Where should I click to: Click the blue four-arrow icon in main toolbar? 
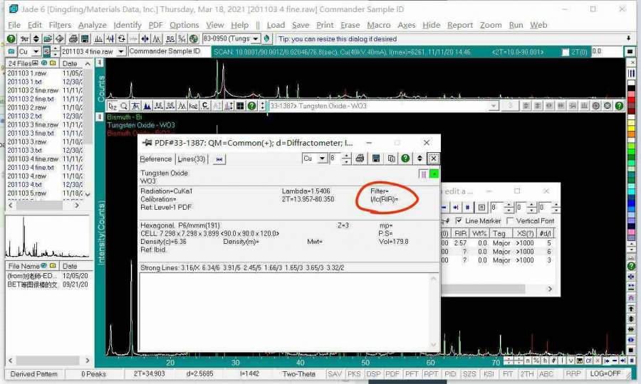tap(145, 39)
